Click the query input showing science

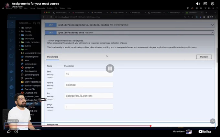(x=89, y=85)
